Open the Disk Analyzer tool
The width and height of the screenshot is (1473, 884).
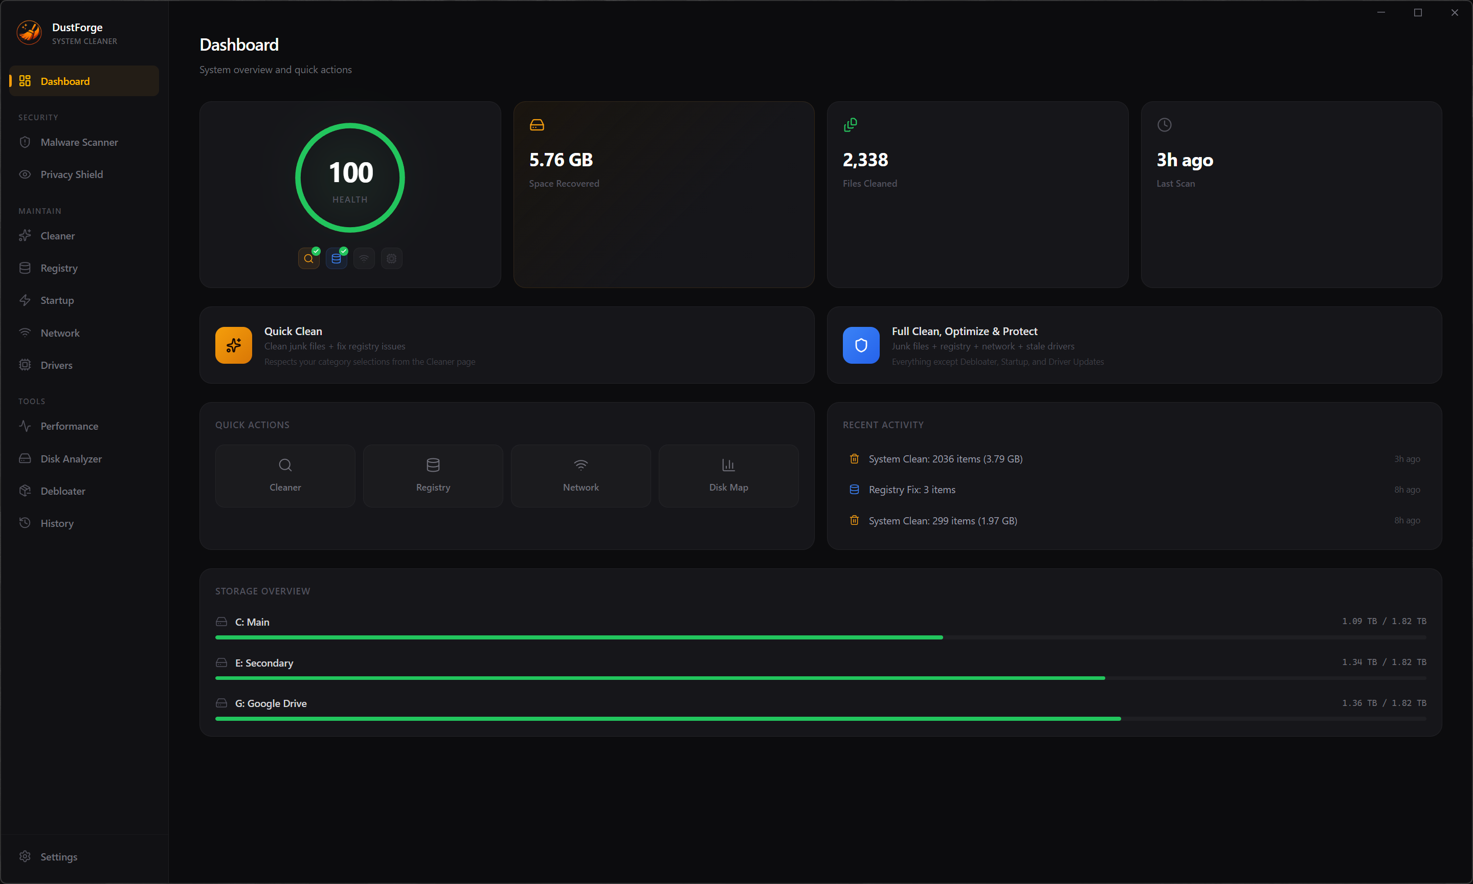click(x=71, y=458)
